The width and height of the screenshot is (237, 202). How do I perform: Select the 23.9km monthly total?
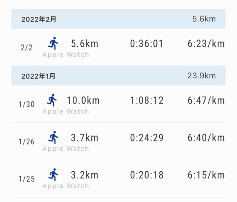[x=201, y=76]
